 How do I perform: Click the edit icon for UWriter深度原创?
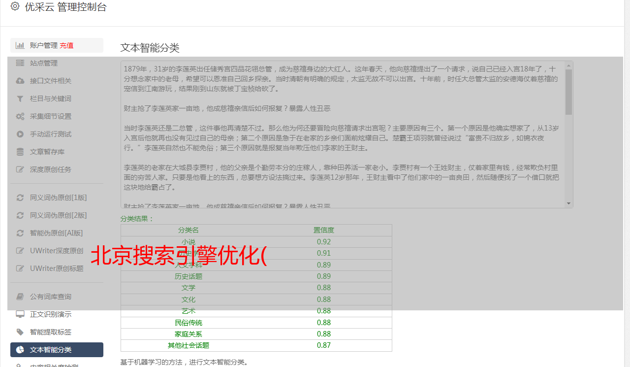tap(20, 251)
